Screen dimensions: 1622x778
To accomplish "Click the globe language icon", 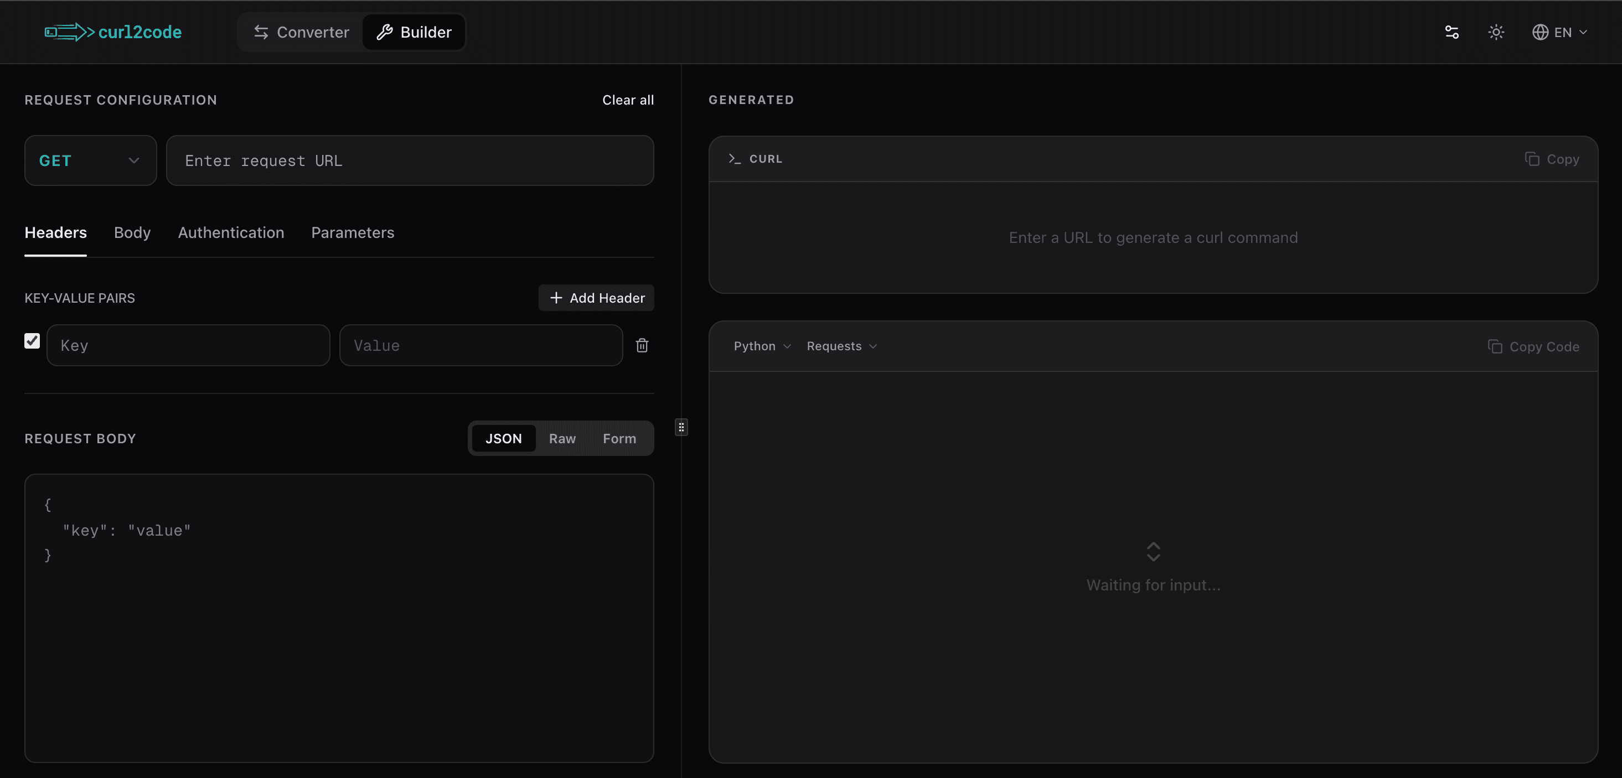I will coord(1540,32).
